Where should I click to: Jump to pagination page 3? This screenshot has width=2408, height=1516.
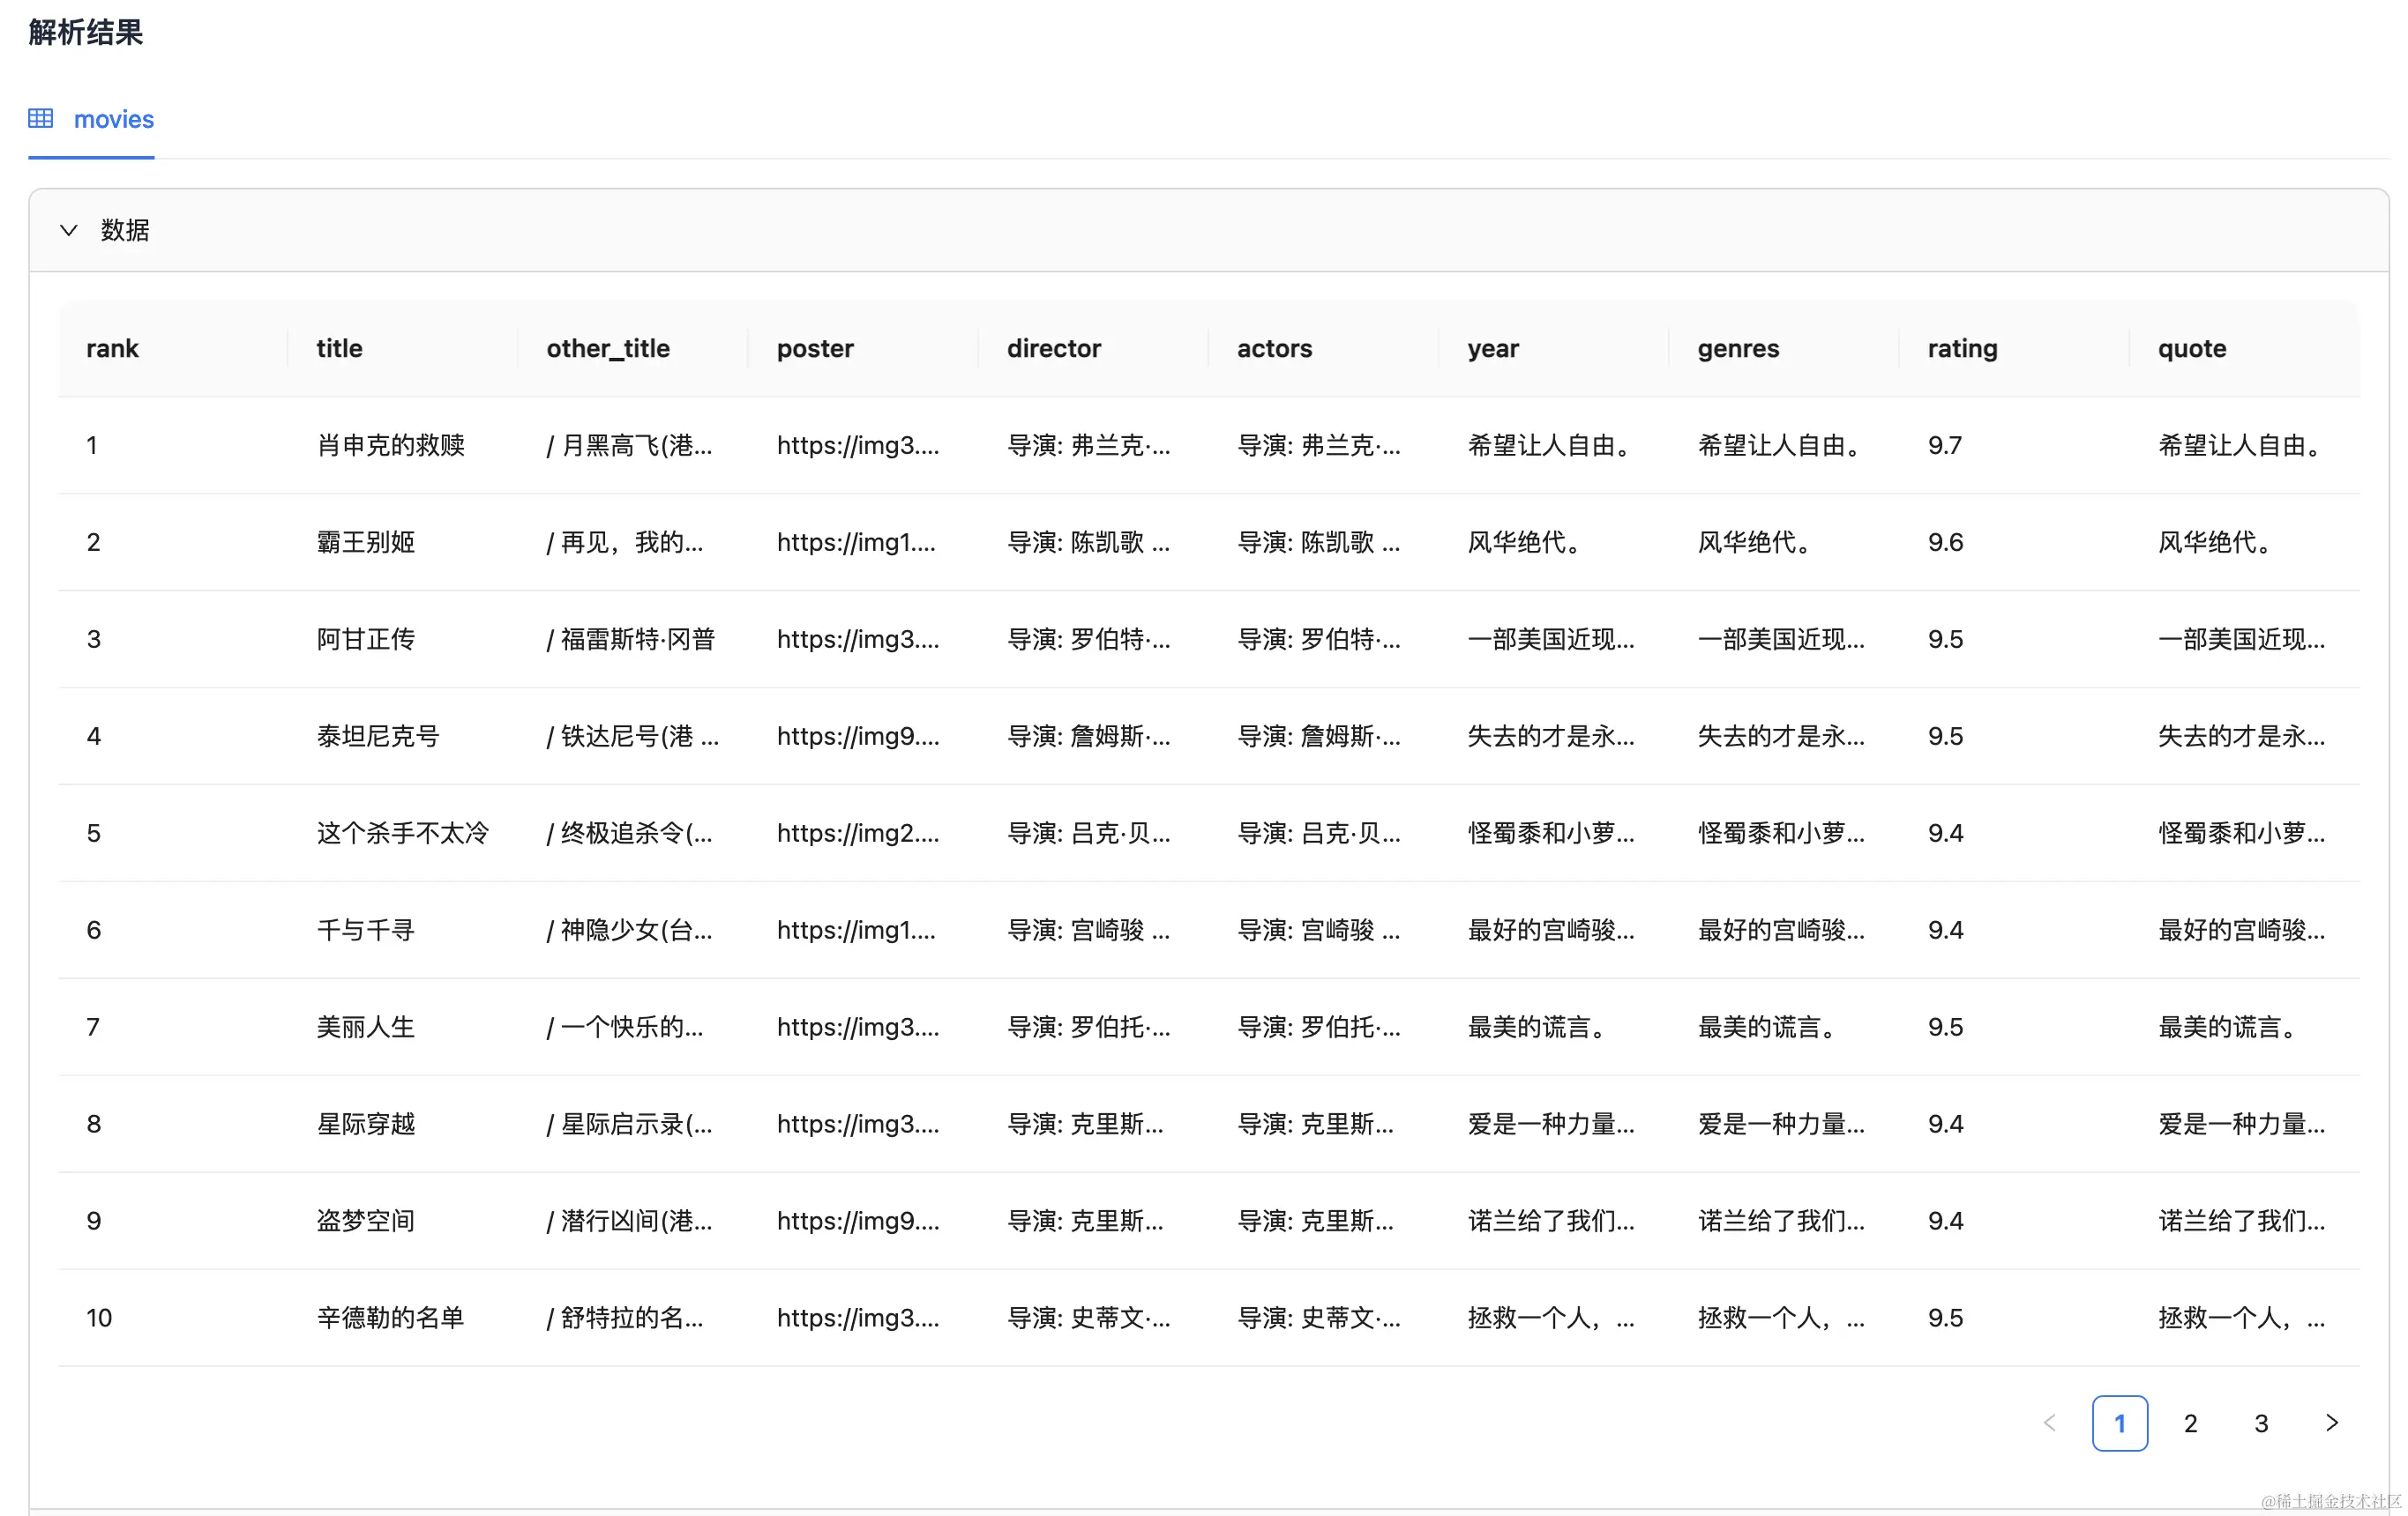click(2260, 1423)
